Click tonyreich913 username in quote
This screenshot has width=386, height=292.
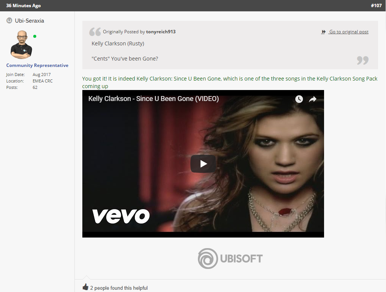click(161, 31)
